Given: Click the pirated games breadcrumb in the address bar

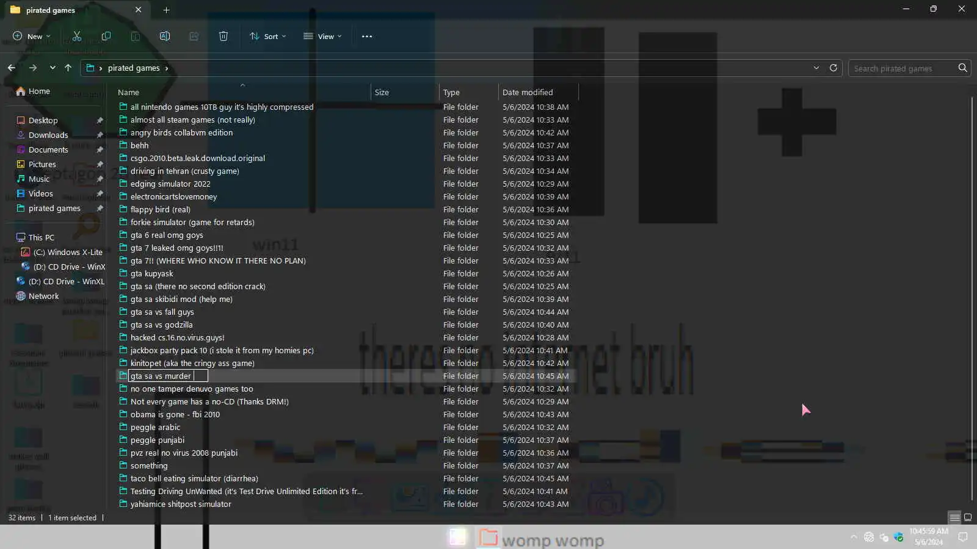Looking at the screenshot, I should pyautogui.click(x=134, y=68).
